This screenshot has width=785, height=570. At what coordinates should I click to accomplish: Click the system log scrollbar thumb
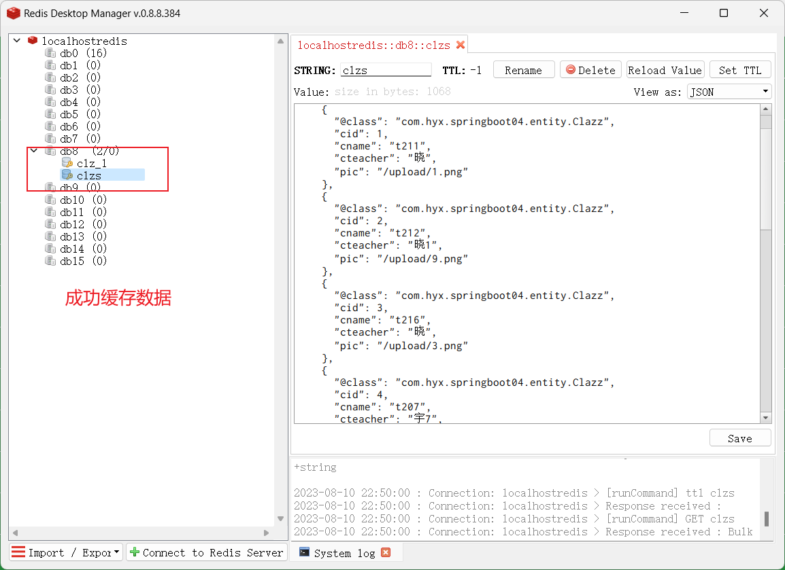click(766, 518)
